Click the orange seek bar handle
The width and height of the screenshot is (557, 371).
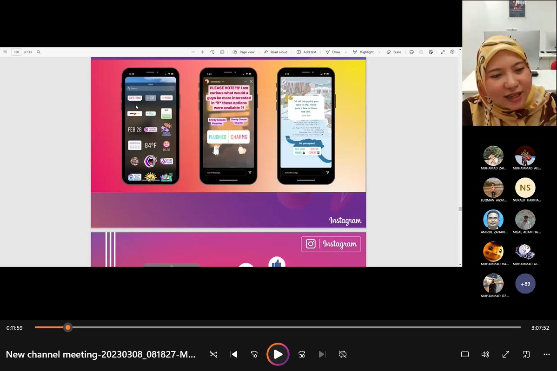[x=68, y=327]
